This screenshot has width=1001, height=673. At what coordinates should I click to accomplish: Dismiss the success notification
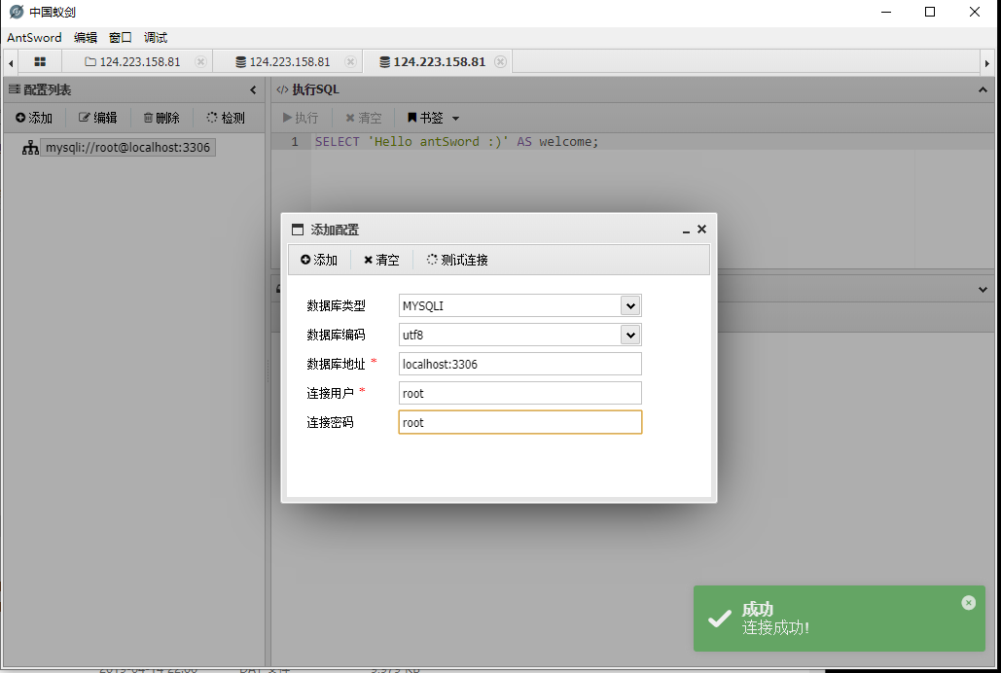coord(969,603)
